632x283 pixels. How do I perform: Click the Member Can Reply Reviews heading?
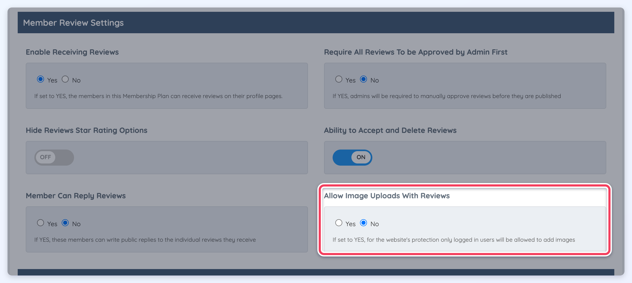(76, 196)
